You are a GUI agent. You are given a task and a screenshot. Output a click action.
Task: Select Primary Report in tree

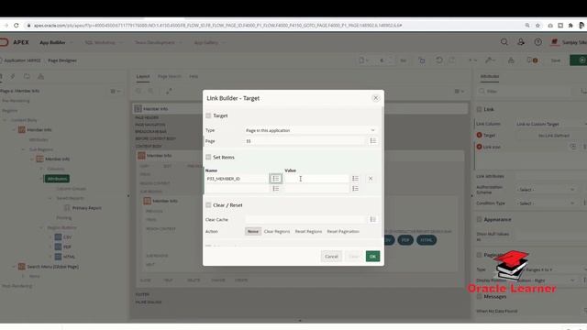(x=86, y=208)
